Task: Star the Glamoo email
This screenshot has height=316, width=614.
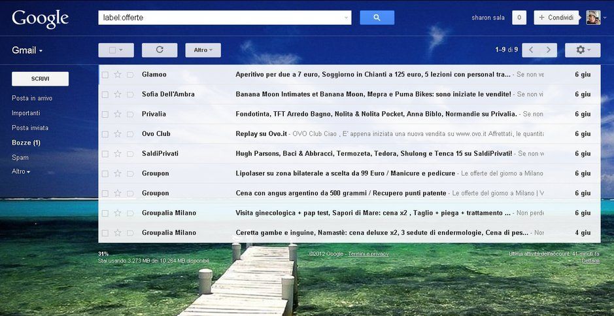Action: coord(118,75)
